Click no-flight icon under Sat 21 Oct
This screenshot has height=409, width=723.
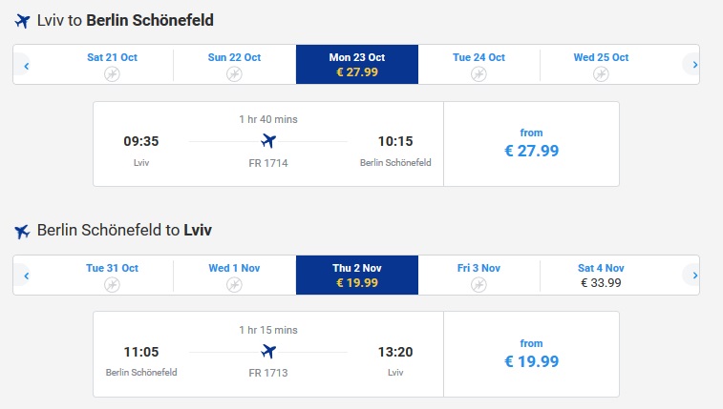click(112, 73)
